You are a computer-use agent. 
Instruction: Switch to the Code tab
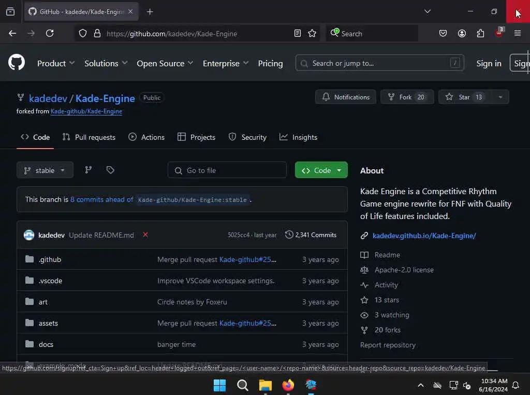pos(35,137)
